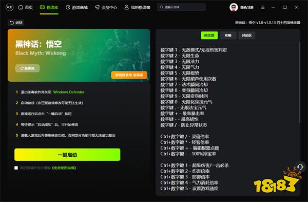Click 数字键 0 - 无限化身技元气 line
308x202 pixels.
[186, 102]
